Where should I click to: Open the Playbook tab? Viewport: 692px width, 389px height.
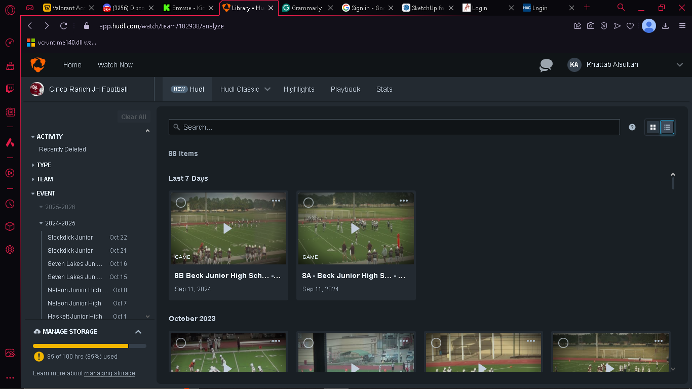[x=345, y=89]
